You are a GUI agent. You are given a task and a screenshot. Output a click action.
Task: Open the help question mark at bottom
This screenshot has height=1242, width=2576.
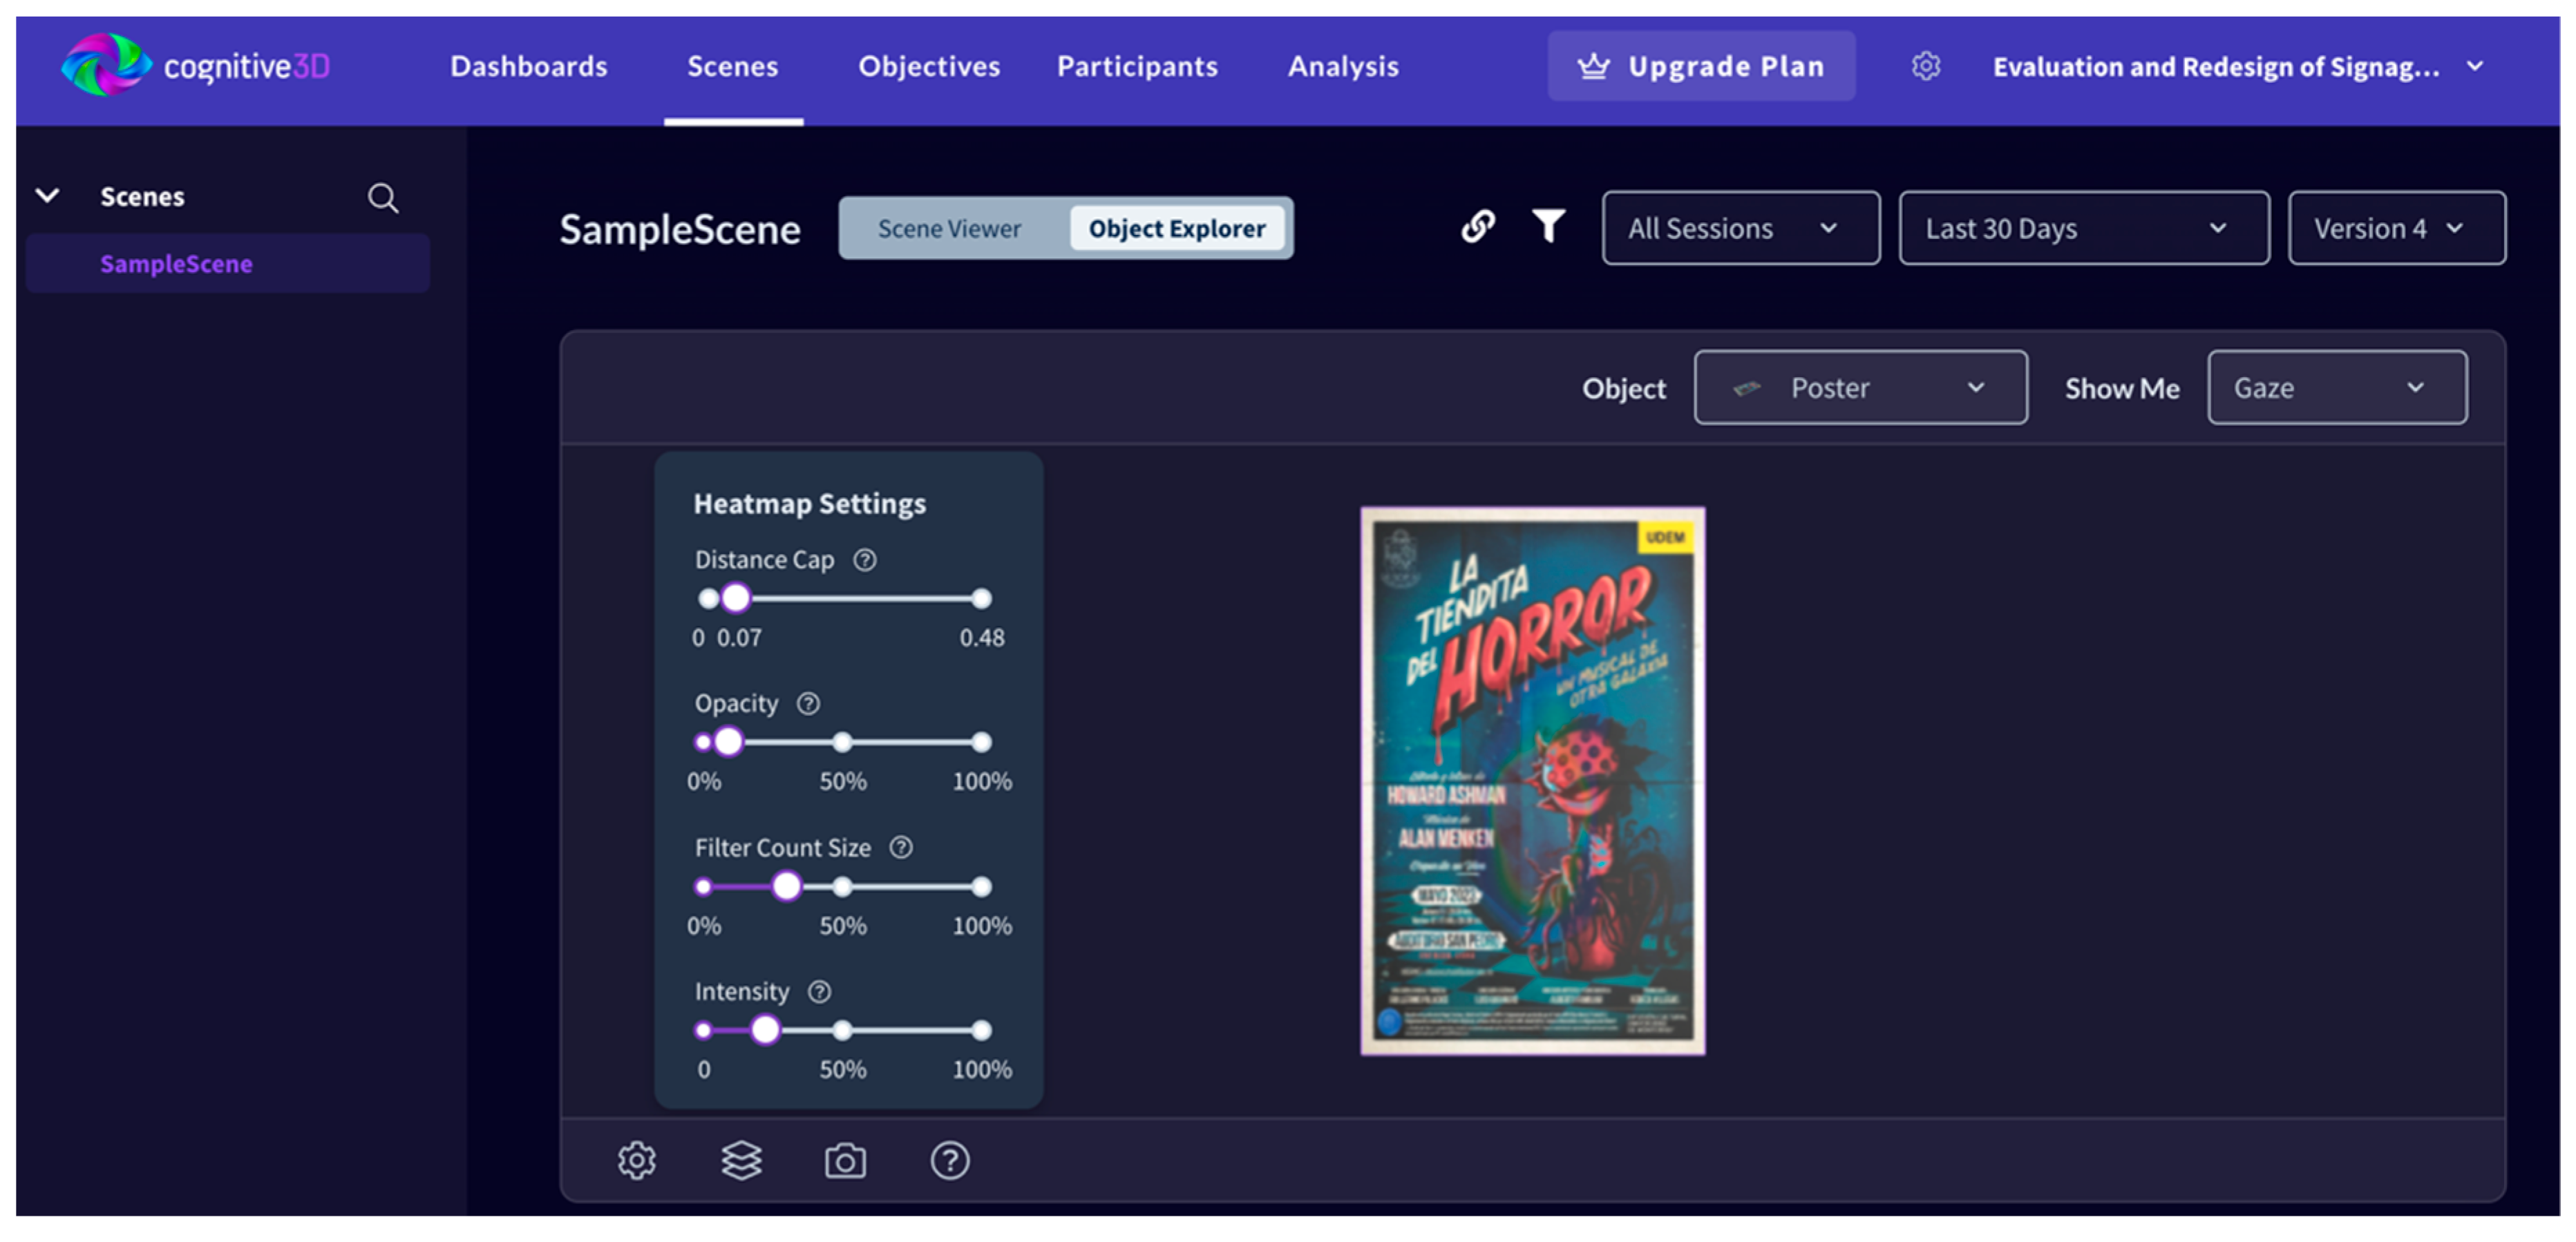[949, 1160]
